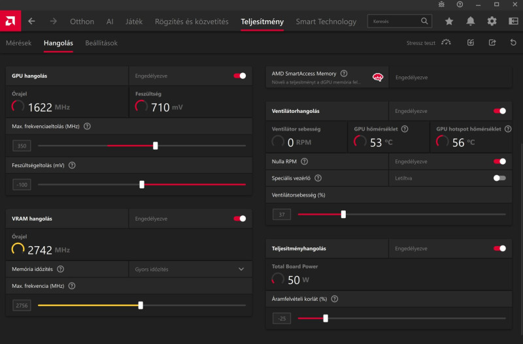This screenshot has height=344, width=523.
Task: Show help for Áramfelvételi korlát
Action: [335, 299]
